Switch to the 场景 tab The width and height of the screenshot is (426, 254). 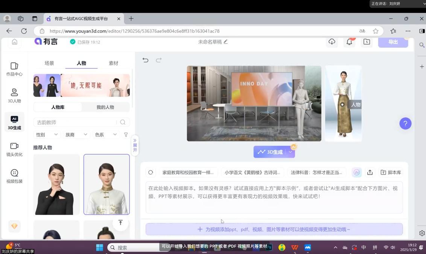(x=49, y=63)
